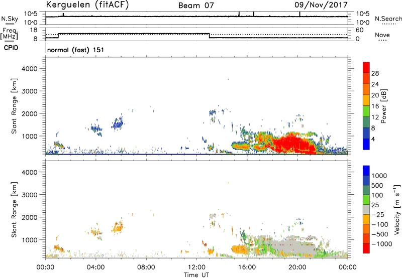Click the '08:00' time axis tick label

click(x=146, y=267)
